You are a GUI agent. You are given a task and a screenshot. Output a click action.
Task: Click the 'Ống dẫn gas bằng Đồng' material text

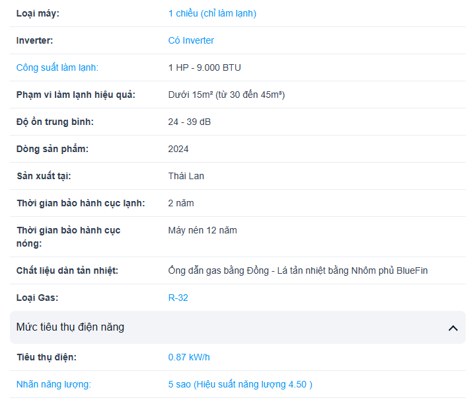(219, 270)
